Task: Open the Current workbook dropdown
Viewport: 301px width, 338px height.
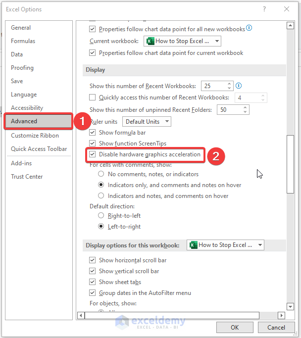Action: coord(182,41)
